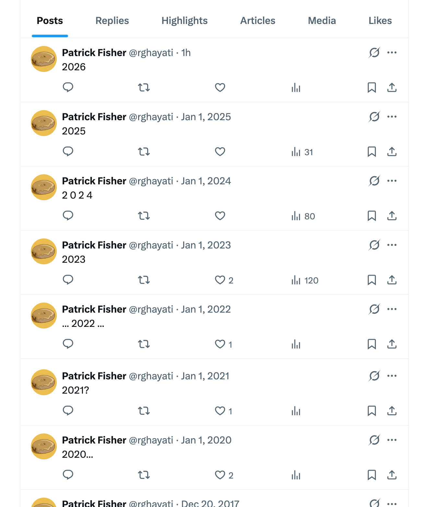This screenshot has height=507, width=428.
Task: Open the Jan 1, 2024 timestamp link
Action: (x=206, y=181)
